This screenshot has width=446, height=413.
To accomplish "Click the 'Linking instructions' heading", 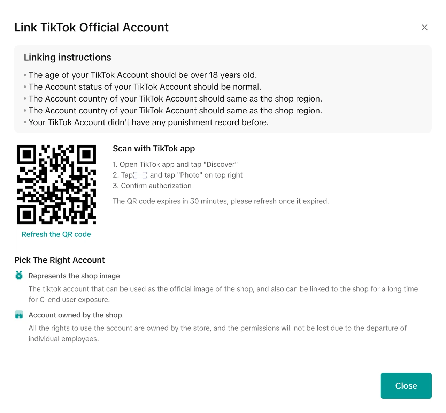I will tap(67, 57).
